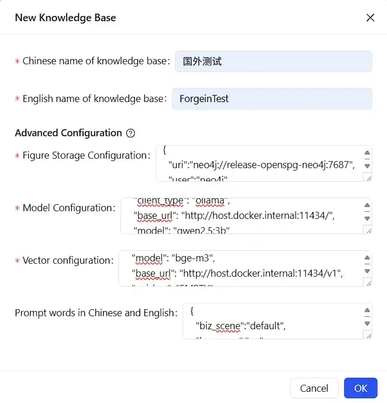Click scroll up arrow in Model Configuration box
This screenshot has width=387, height=403.
[x=367, y=205]
